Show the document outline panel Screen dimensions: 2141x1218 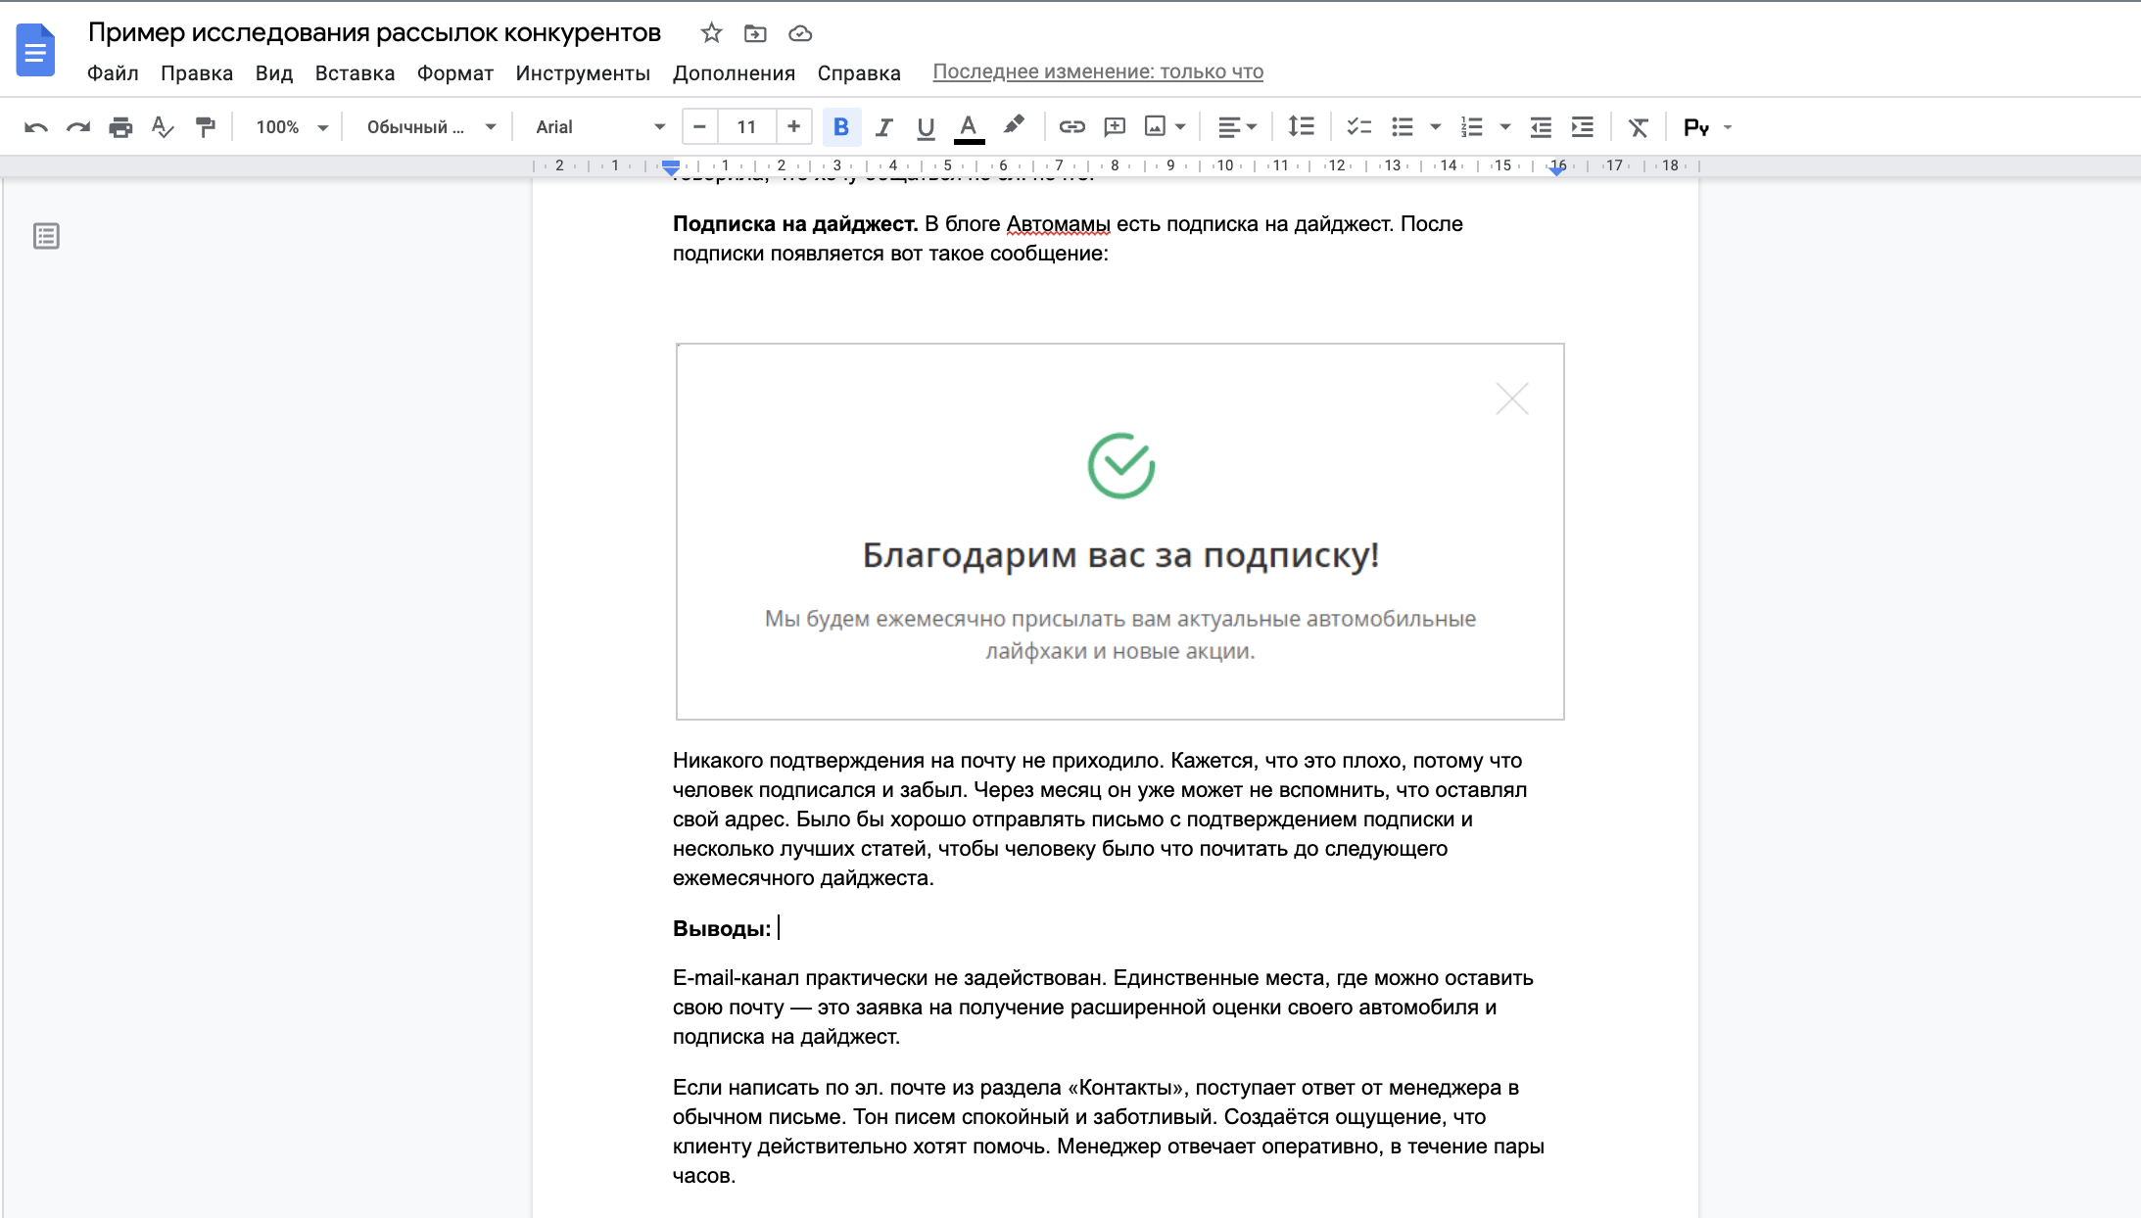[x=46, y=236]
